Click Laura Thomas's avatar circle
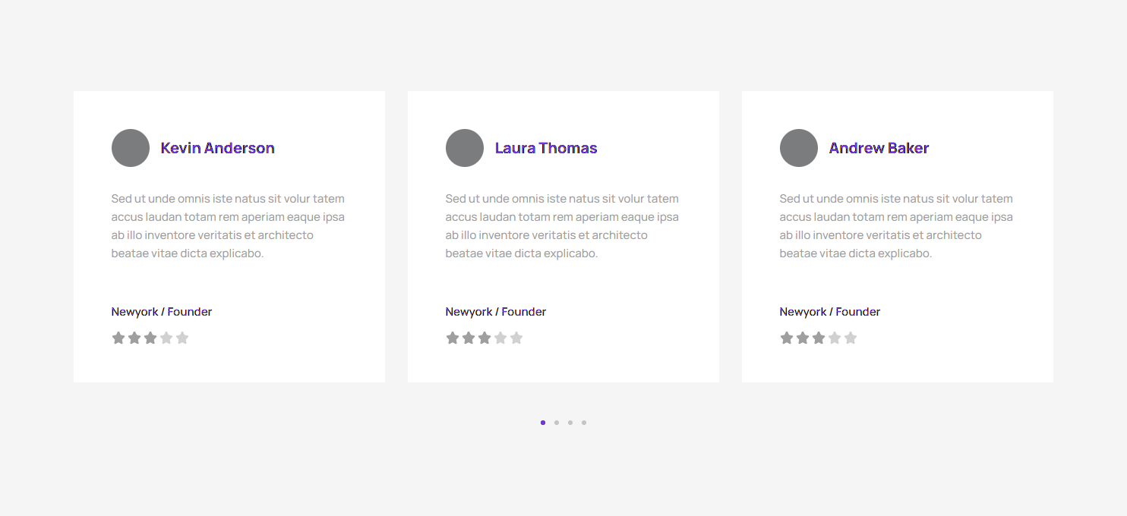 tap(465, 148)
